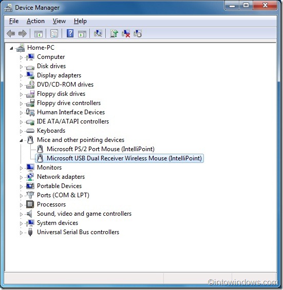This screenshot has height=290, width=283.
Task: Toggle the console tree pane icon
Action: tap(39, 34)
